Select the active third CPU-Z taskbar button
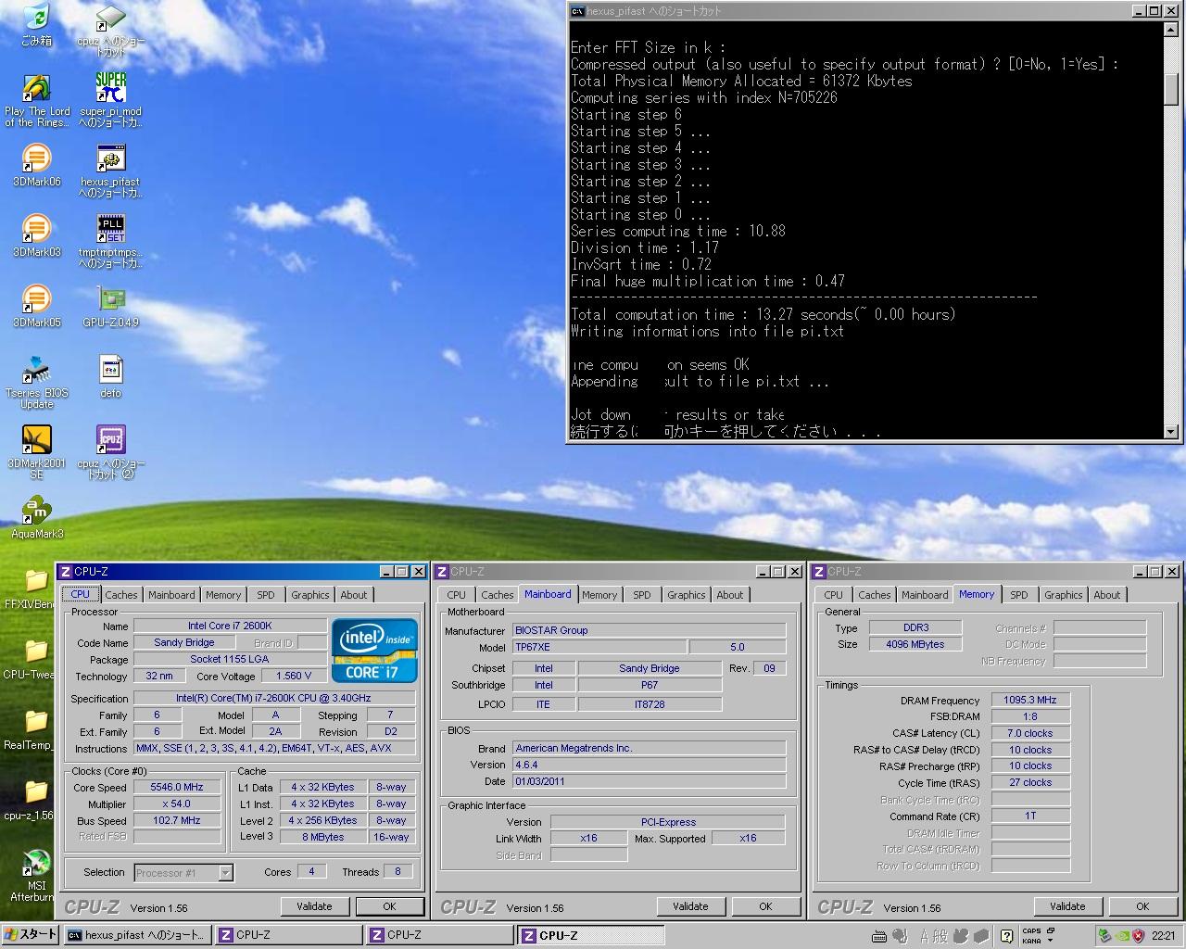 (591, 935)
